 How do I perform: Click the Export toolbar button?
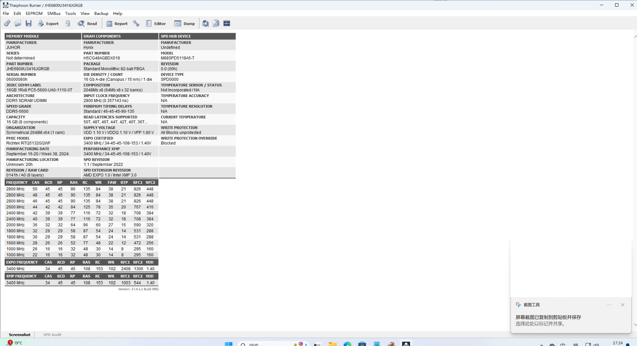(x=48, y=24)
